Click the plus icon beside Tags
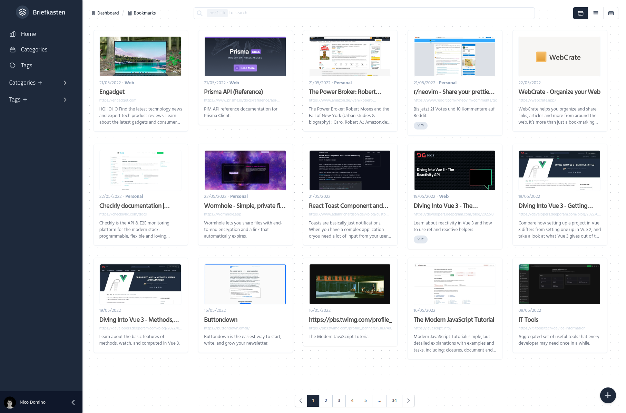The width and height of the screenshot is (626, 413). coord(25,99)
